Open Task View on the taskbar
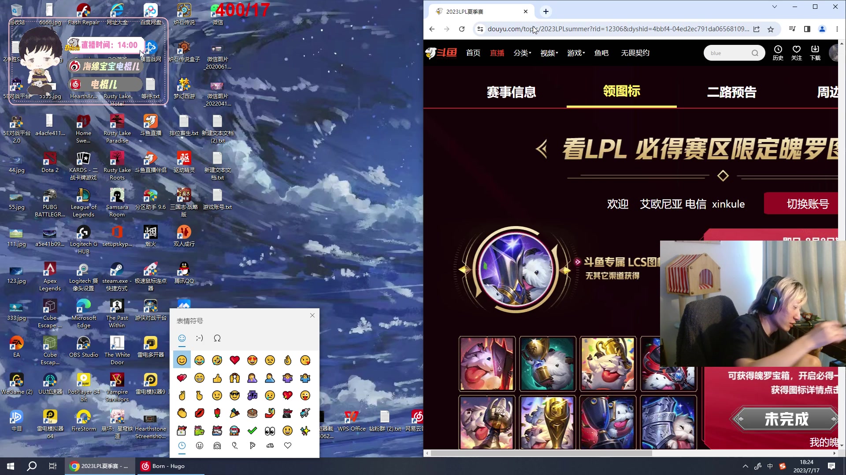This screenshot has width=846, height=475. pos(53,466)
